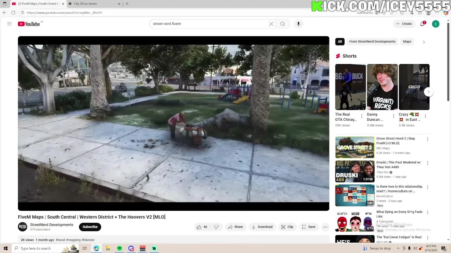This screenshot has width=451, height=253.
Task: Start voice search with microphone icon
Action: coord(298,24)
